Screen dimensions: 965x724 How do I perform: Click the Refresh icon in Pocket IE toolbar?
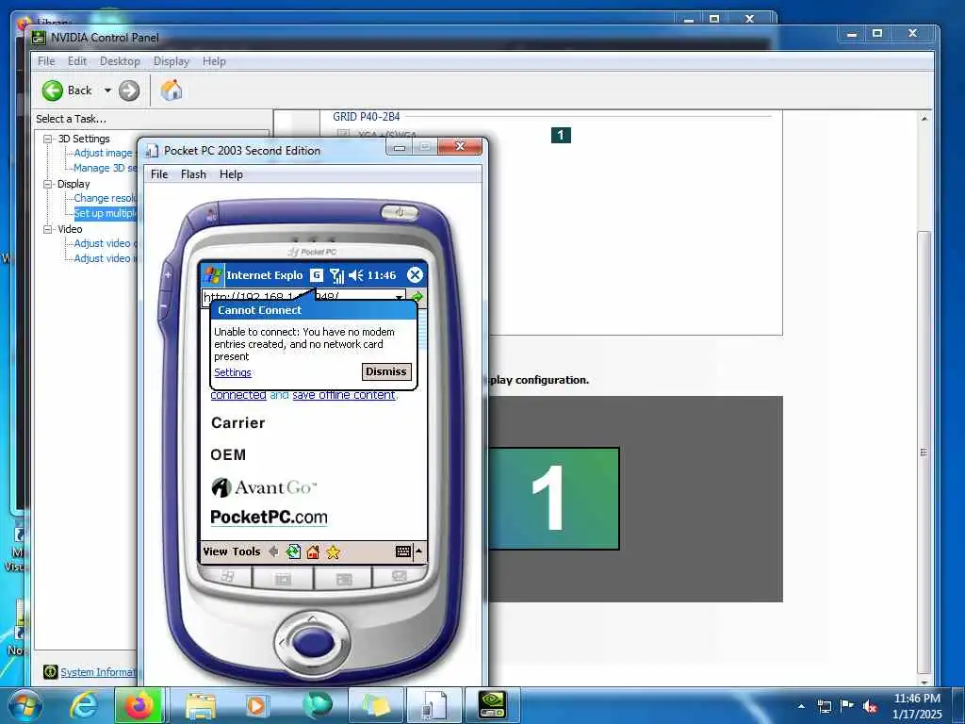[294, 551]
